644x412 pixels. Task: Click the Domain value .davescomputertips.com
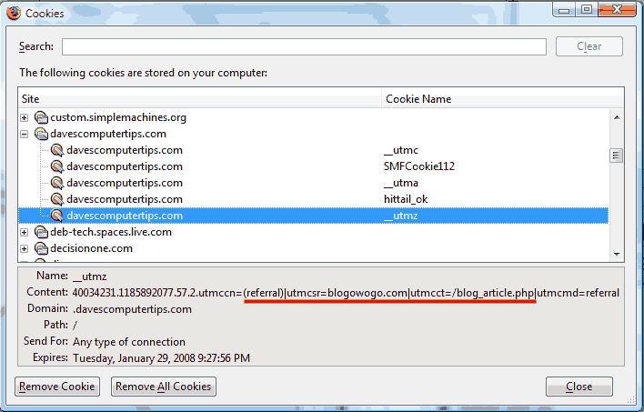point(132,309)
